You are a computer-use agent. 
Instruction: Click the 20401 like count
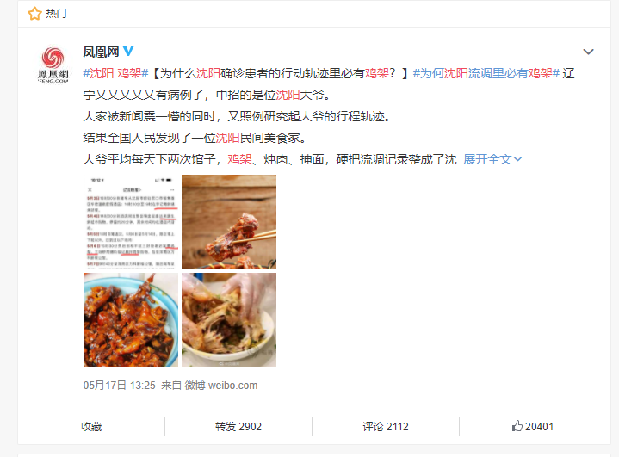(539, 427)
